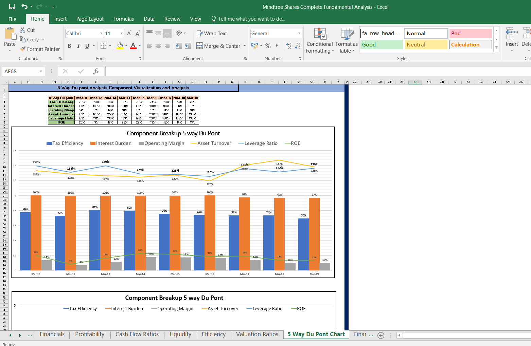Save the workbook with the floppy icon
The width and height of the screenshot is (531, 346).
click(x=12, y=6)
